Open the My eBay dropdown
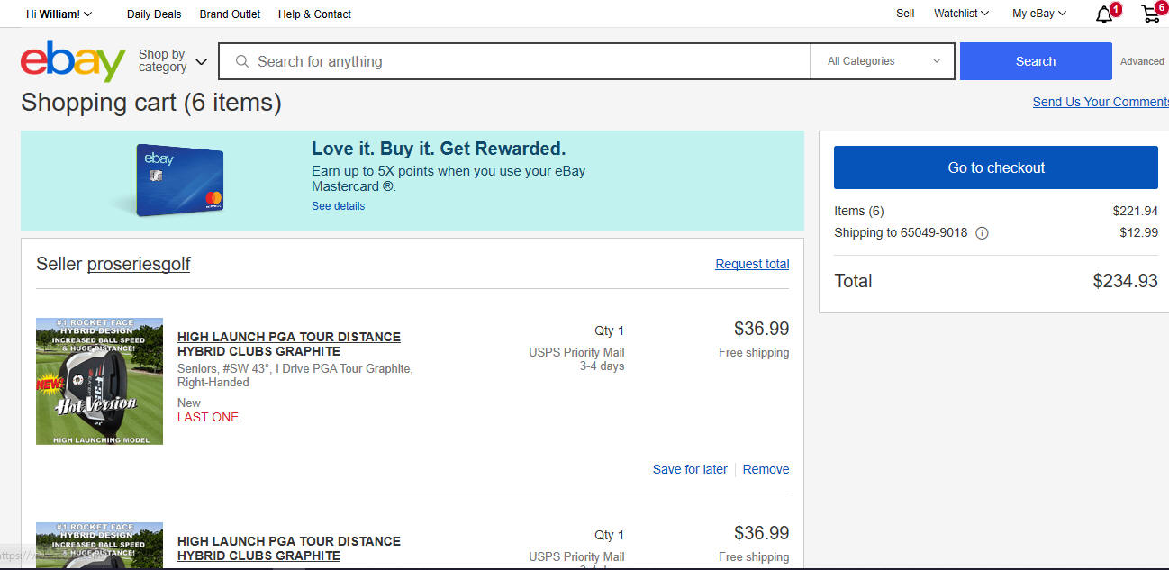The width and height of the screenshot is (1169, 570). [1039, 14]
